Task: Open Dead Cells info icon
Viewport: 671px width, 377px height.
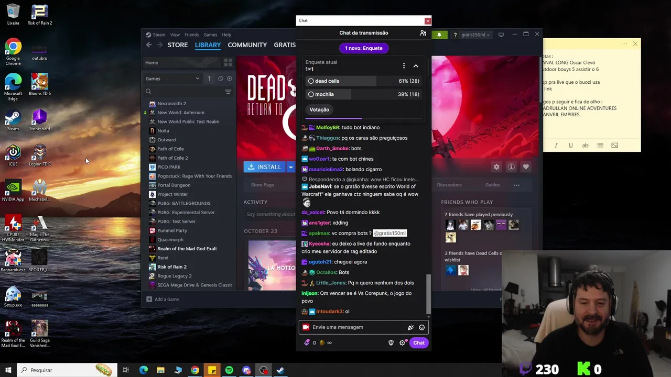Action: click(511, 167)
